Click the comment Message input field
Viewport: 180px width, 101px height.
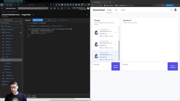(144, 66)
